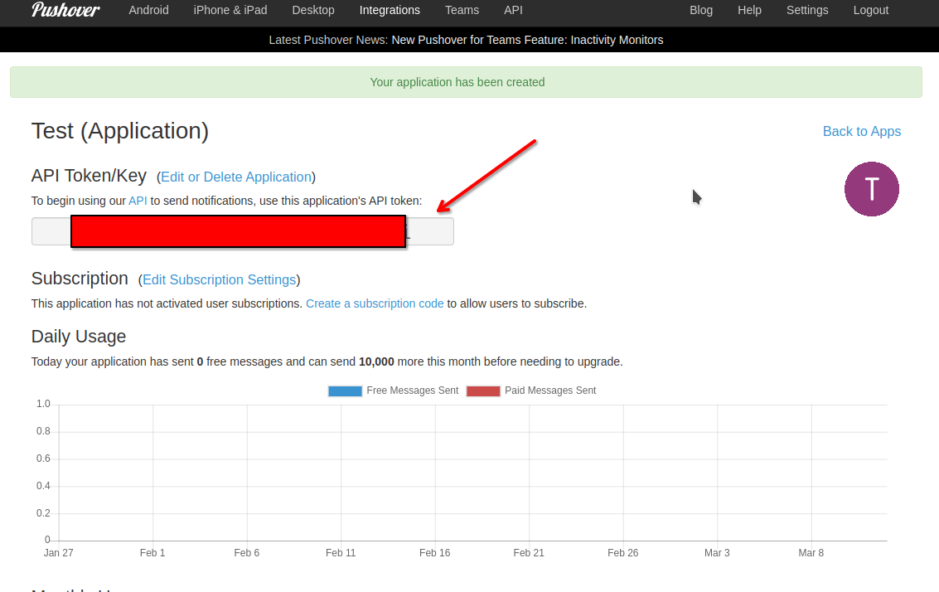Click the 0.4 y-axis value
Viewport: 939px width, 592px height.
43,486
